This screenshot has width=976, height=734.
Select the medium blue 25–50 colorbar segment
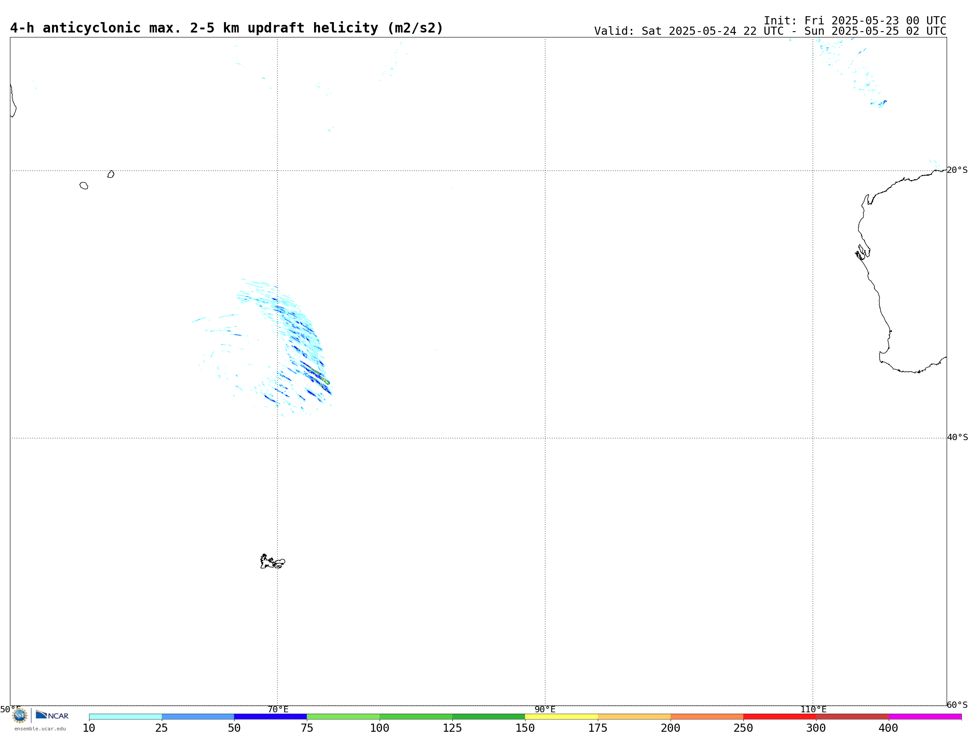pyautogui.click(x=198, y=716)
